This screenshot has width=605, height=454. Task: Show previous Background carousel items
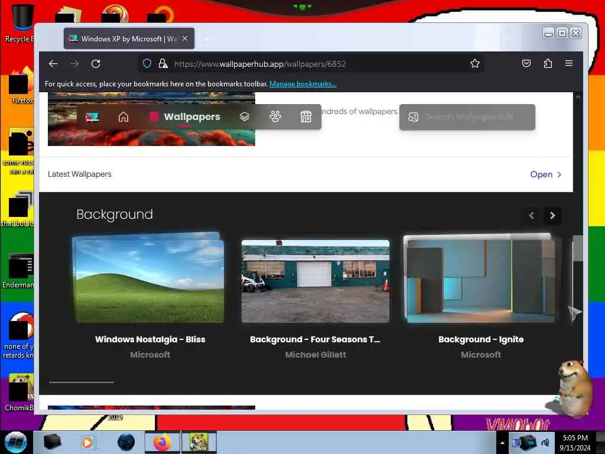pyautogui.click(x=531, y=215)
